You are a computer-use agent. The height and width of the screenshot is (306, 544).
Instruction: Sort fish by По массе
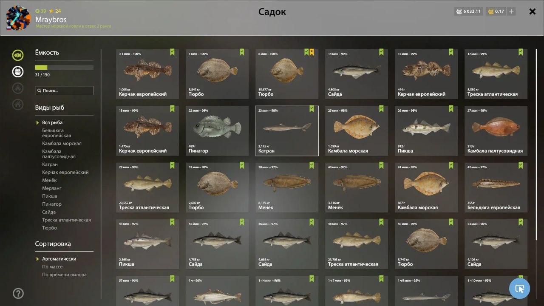point(52,266)
